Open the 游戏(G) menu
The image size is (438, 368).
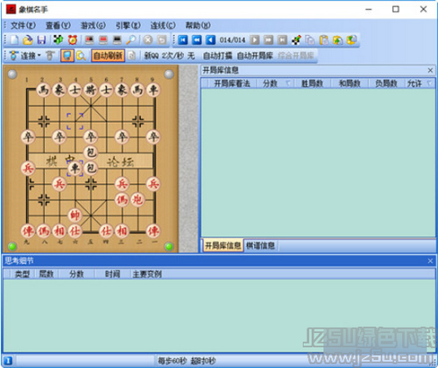click(93, 25)
